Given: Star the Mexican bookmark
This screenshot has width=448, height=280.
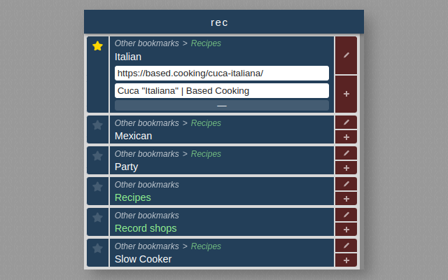Looking at the screenshot, I should click(97, 125).
